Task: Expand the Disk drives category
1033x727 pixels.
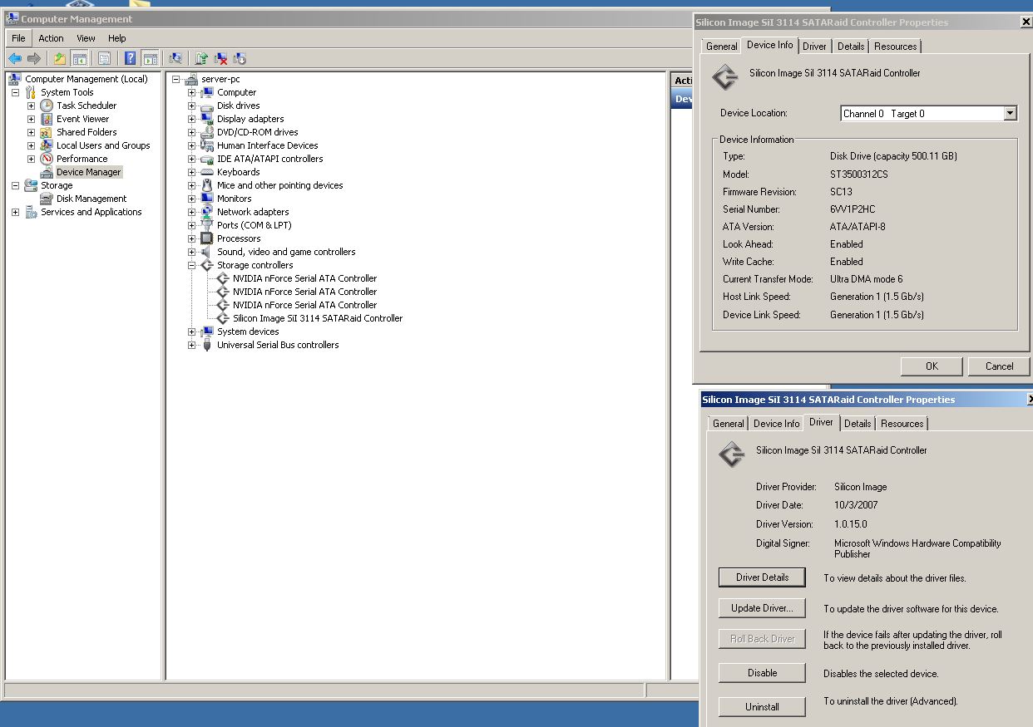Action: coord(191,106)
